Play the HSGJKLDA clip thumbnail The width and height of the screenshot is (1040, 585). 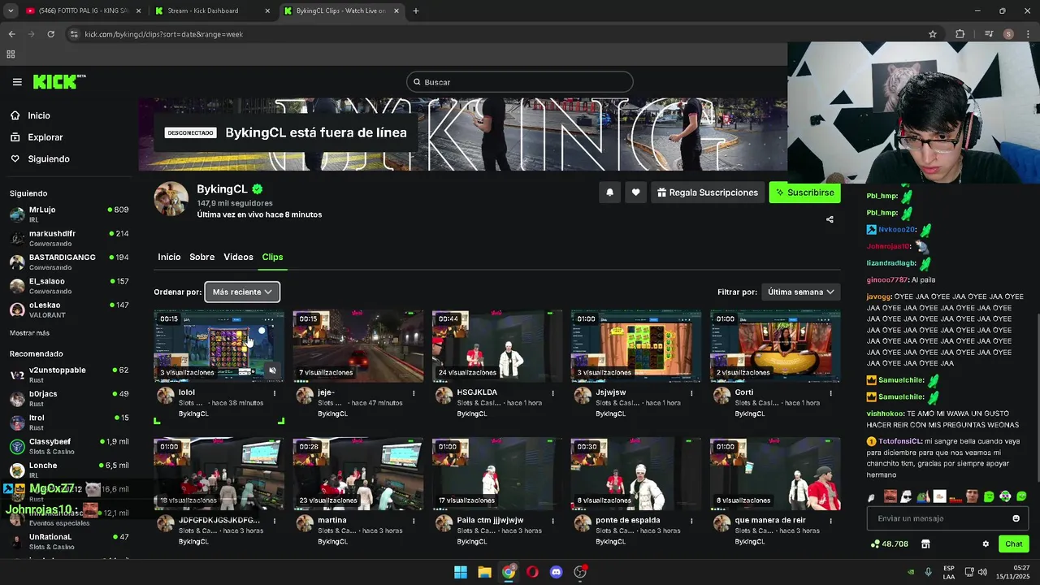(497, 346)
